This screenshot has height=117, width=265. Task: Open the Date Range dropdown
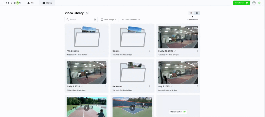pyautogui.click(x=109, y=20)
